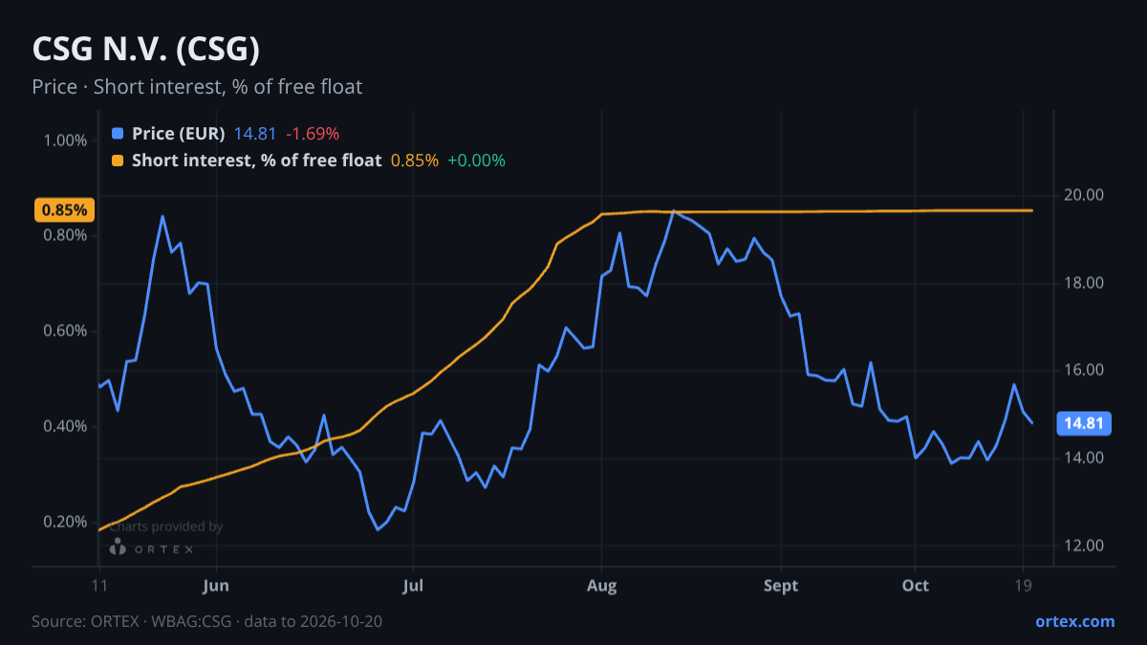Screen dimensions: 1147x645
Task: Click the subtitle Price · Short interest text
Action: pos(197,87)
